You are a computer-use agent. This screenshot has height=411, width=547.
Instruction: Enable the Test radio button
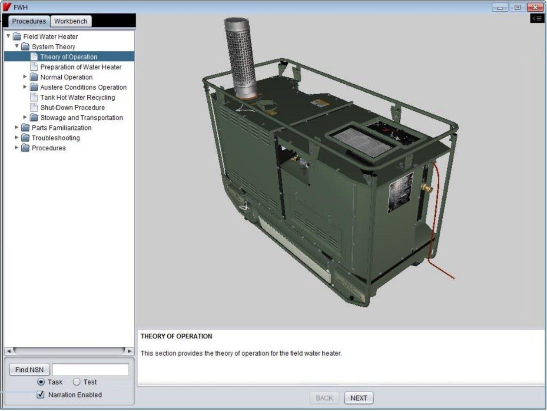76,382
